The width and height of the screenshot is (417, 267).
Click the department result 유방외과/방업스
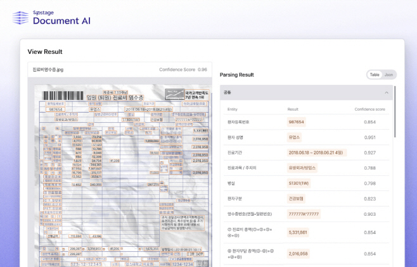302,168
